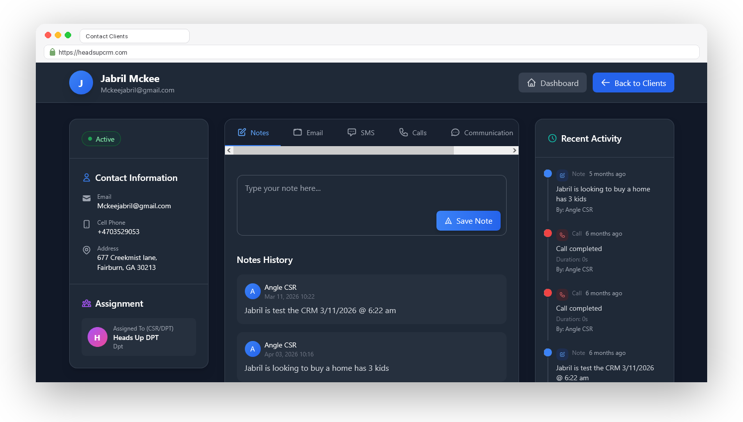
Task: Click the envelope icon next to Email field
Action: [x=87, y=198]
